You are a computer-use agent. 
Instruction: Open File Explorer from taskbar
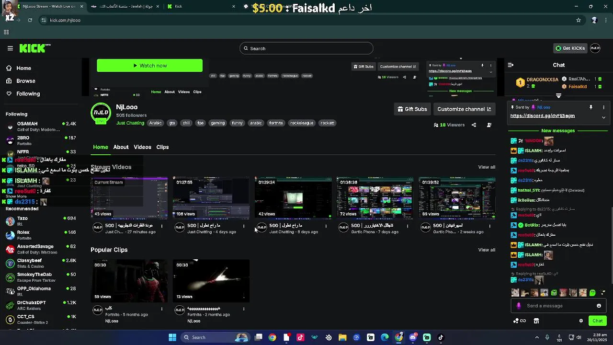point(342,337)
